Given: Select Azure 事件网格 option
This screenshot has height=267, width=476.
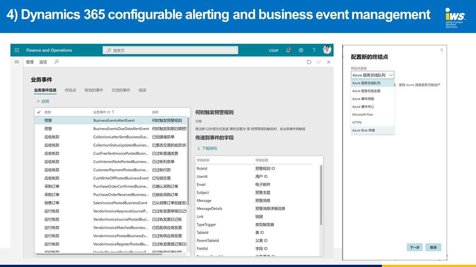Looking at the screenshot, I should coord(372,99).
